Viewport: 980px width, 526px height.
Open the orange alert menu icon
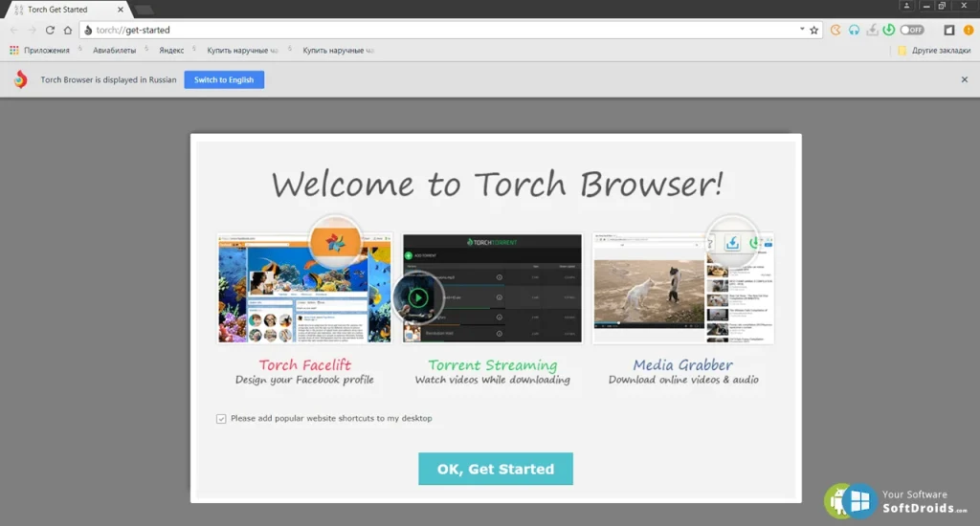click(x=969, y=30)
